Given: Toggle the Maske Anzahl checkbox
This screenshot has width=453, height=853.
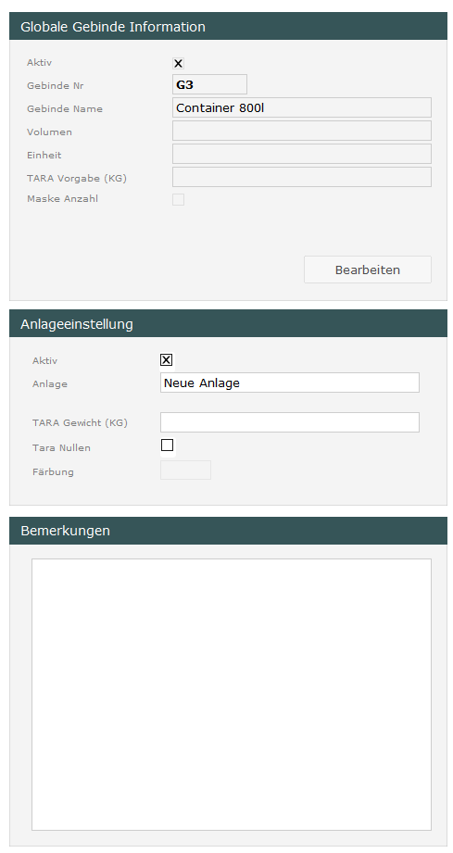Looking at the screenshot, I should click(179, 199).
